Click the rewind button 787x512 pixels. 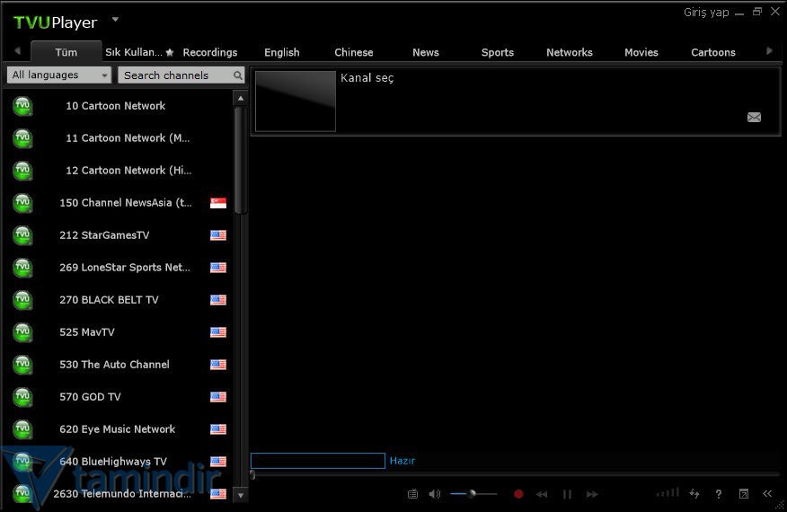(542, 494)
